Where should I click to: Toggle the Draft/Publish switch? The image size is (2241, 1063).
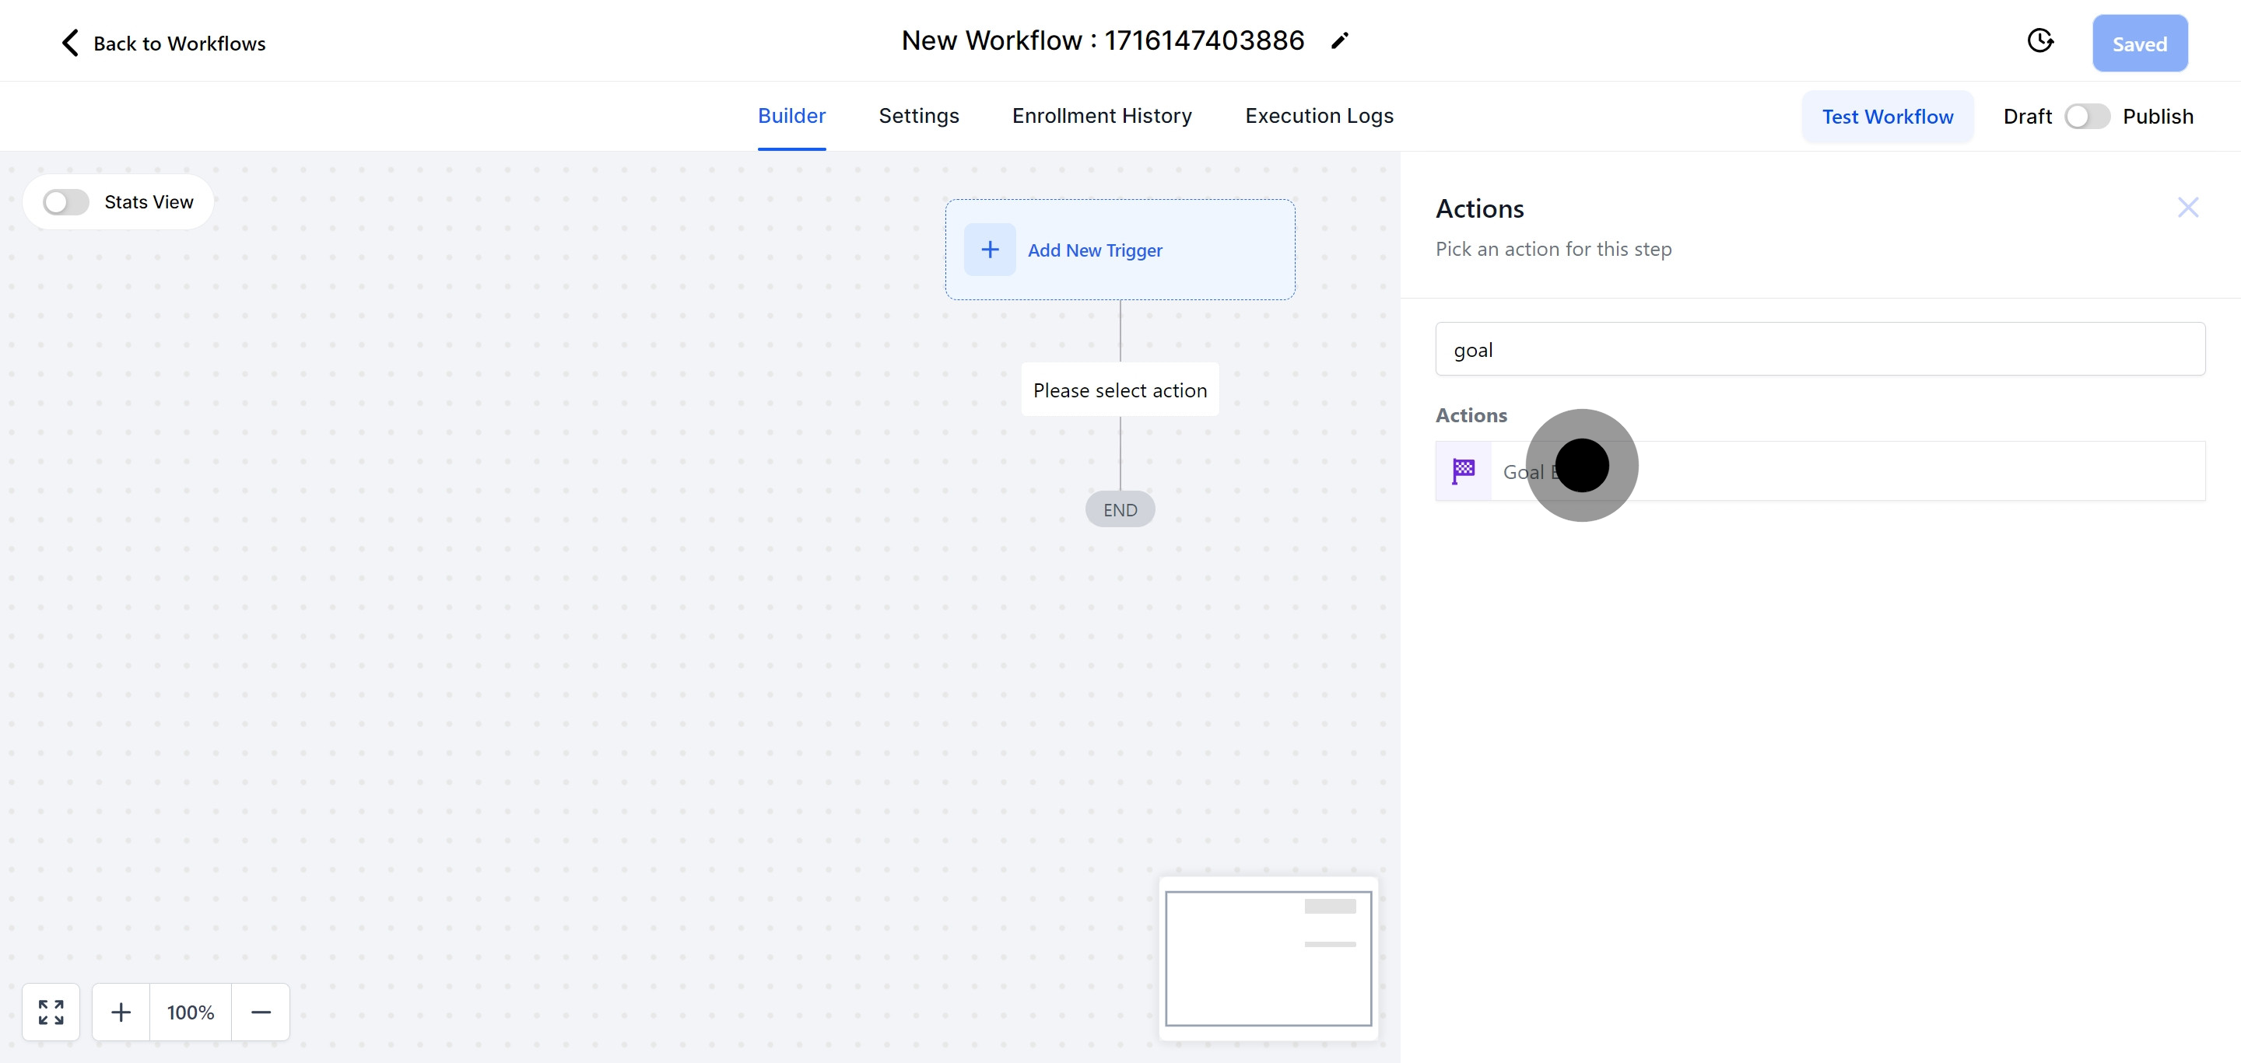[x=2086, y=117]
